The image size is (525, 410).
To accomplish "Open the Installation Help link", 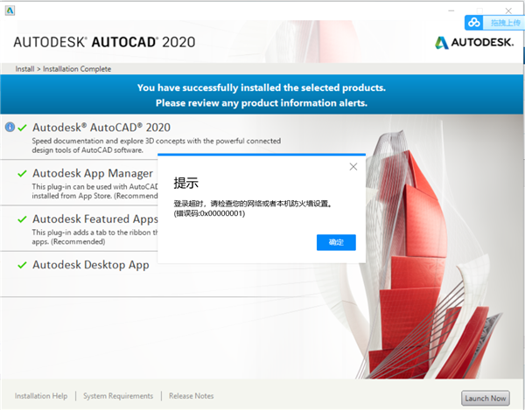I will click(x=41, y=396).
